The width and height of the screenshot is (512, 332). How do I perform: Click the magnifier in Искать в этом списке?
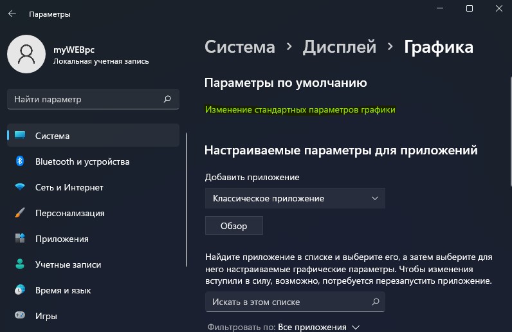376,301
